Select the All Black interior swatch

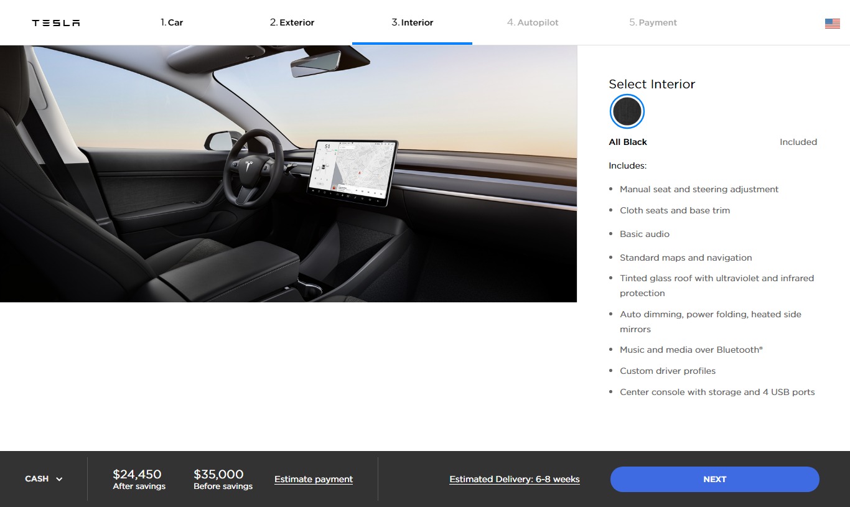pyautogui.click(x=627, y=111)
